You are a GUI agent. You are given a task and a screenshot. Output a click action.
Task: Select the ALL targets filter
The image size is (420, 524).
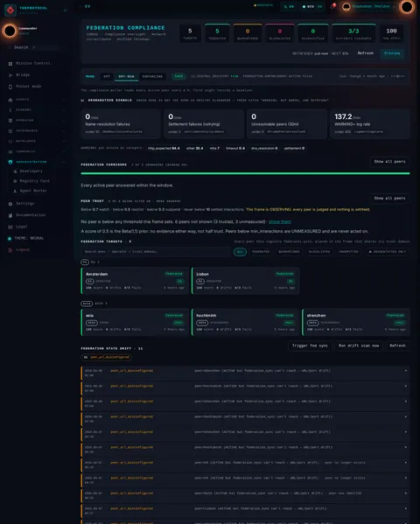tap(240, 252)
